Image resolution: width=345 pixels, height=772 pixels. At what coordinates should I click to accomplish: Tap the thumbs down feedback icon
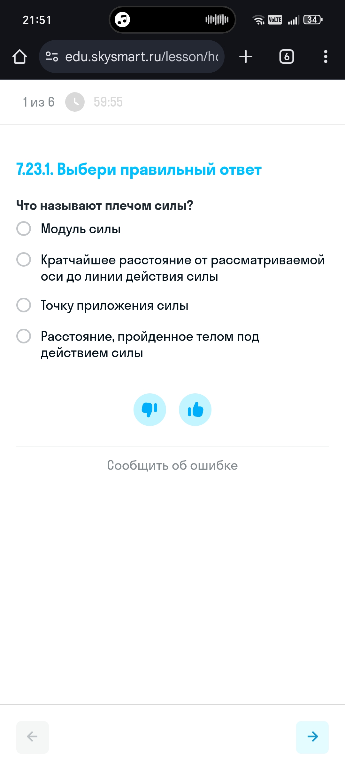tap(150, 410)
